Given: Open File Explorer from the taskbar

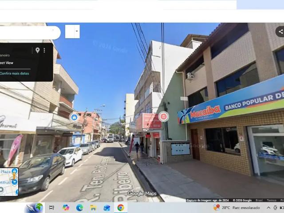Looking at the screenshot, I should 93,208.
